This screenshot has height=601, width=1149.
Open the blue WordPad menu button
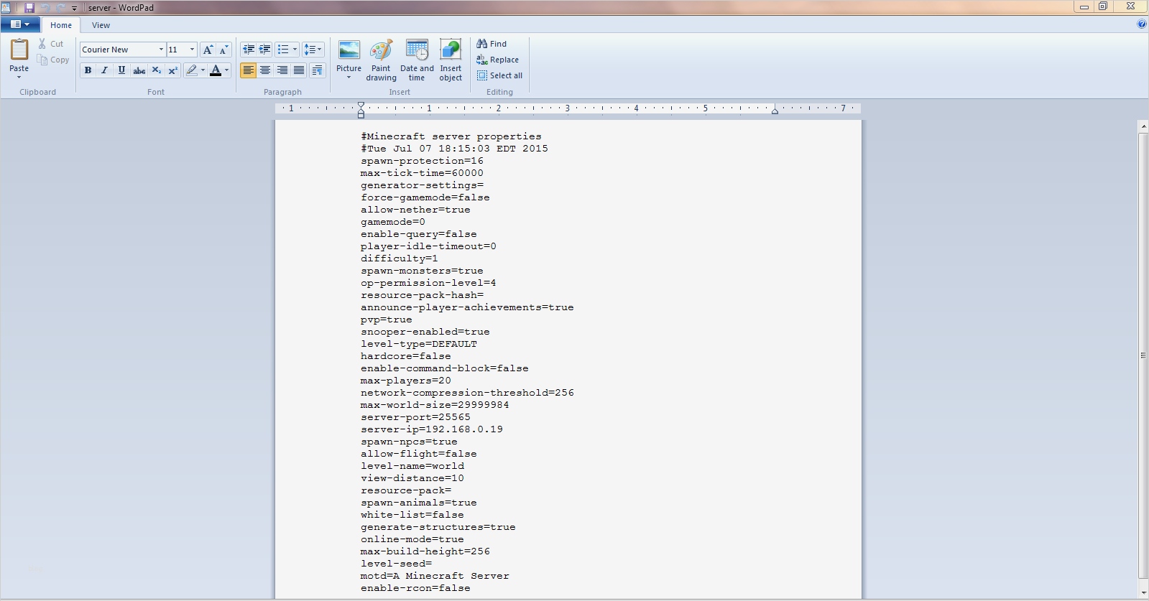point(20,24)
